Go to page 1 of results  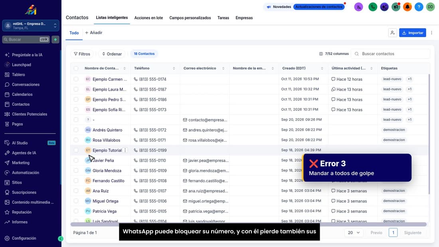click(393, 233)
